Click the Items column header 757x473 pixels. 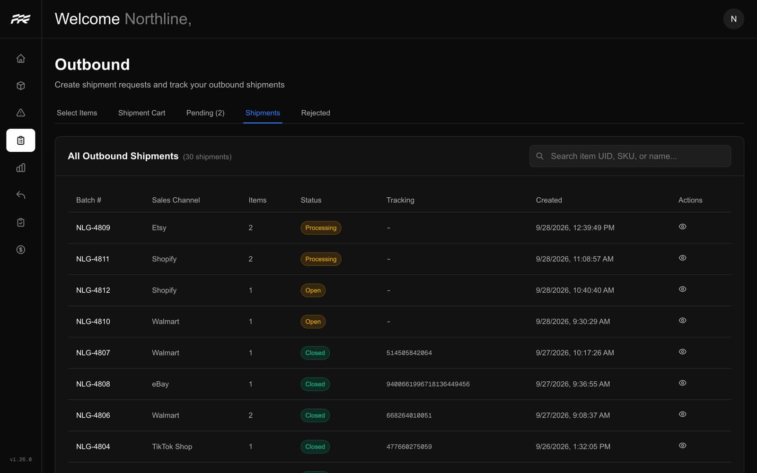[257, 200]
